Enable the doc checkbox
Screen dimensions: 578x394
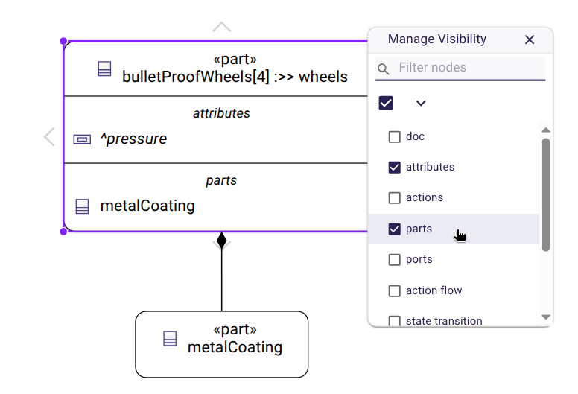click(395, 137)
